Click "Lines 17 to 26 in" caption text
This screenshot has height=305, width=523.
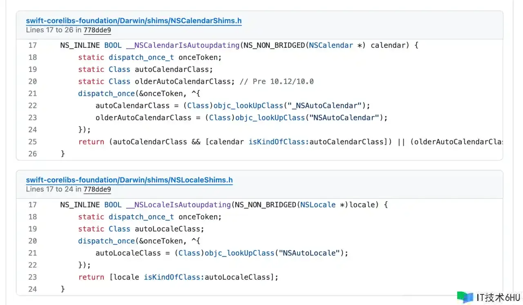(54, 30)
